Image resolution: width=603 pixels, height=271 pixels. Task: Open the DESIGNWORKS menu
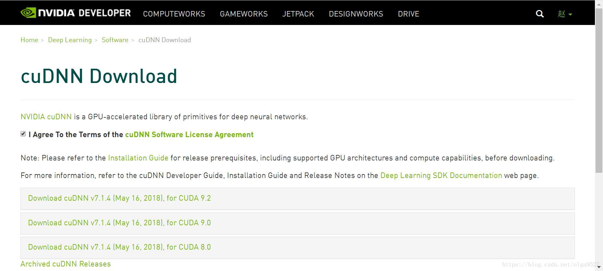356,14
